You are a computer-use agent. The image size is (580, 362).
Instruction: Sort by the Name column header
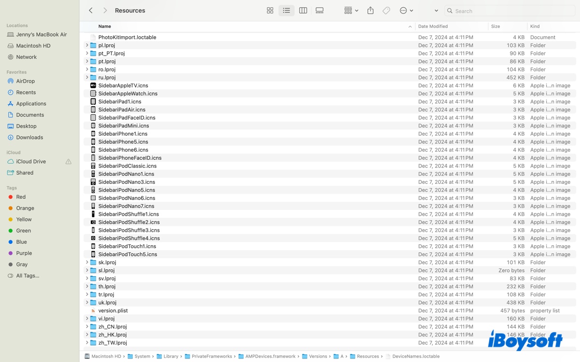tap(104, 27)
